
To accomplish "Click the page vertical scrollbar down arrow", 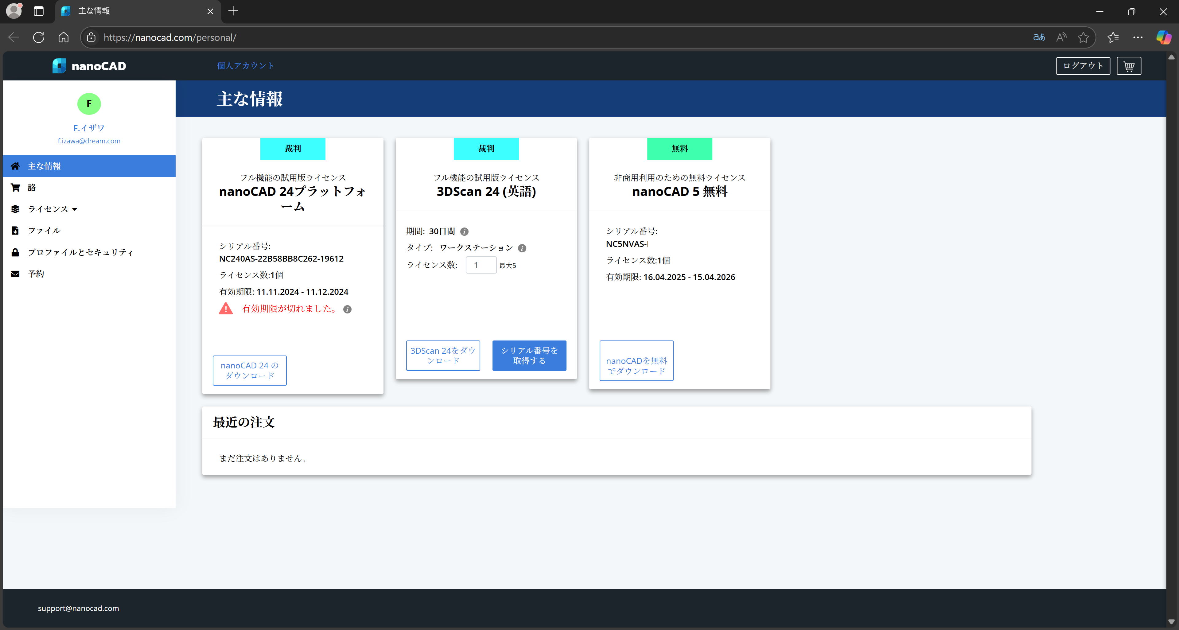I will (1171, 622).
